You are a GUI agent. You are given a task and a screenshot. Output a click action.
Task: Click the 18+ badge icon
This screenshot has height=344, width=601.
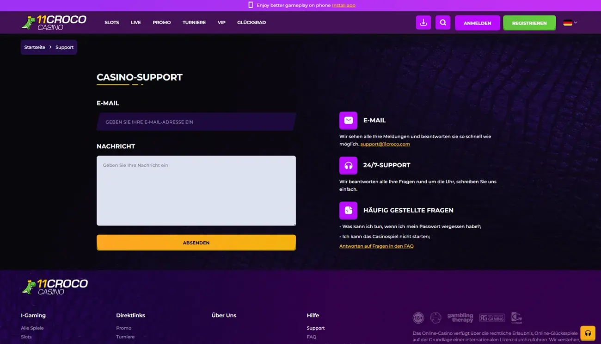click(418, 318)
